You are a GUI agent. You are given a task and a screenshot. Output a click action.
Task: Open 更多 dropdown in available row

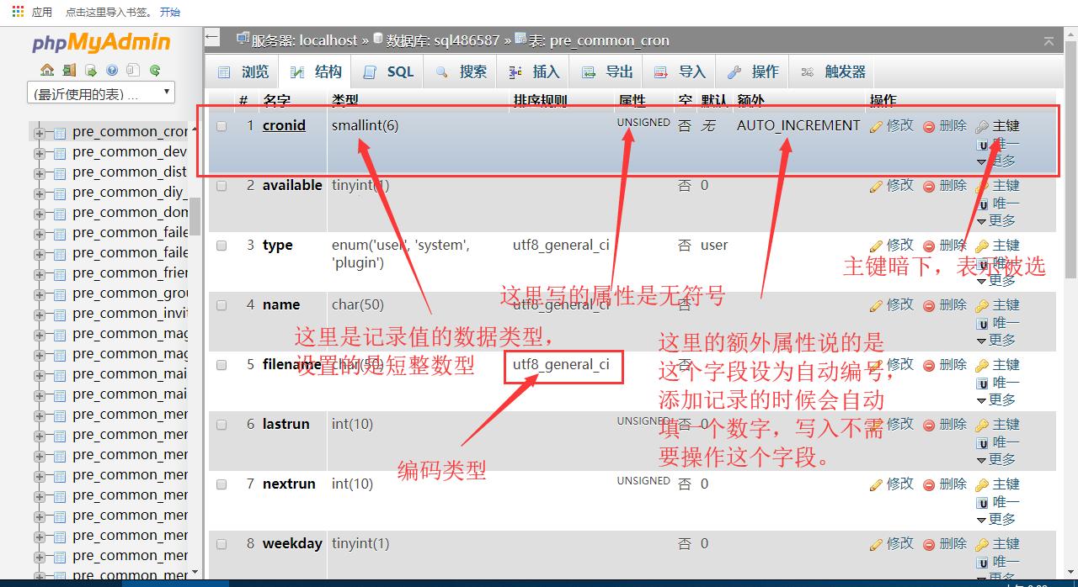tap(996, 221)
